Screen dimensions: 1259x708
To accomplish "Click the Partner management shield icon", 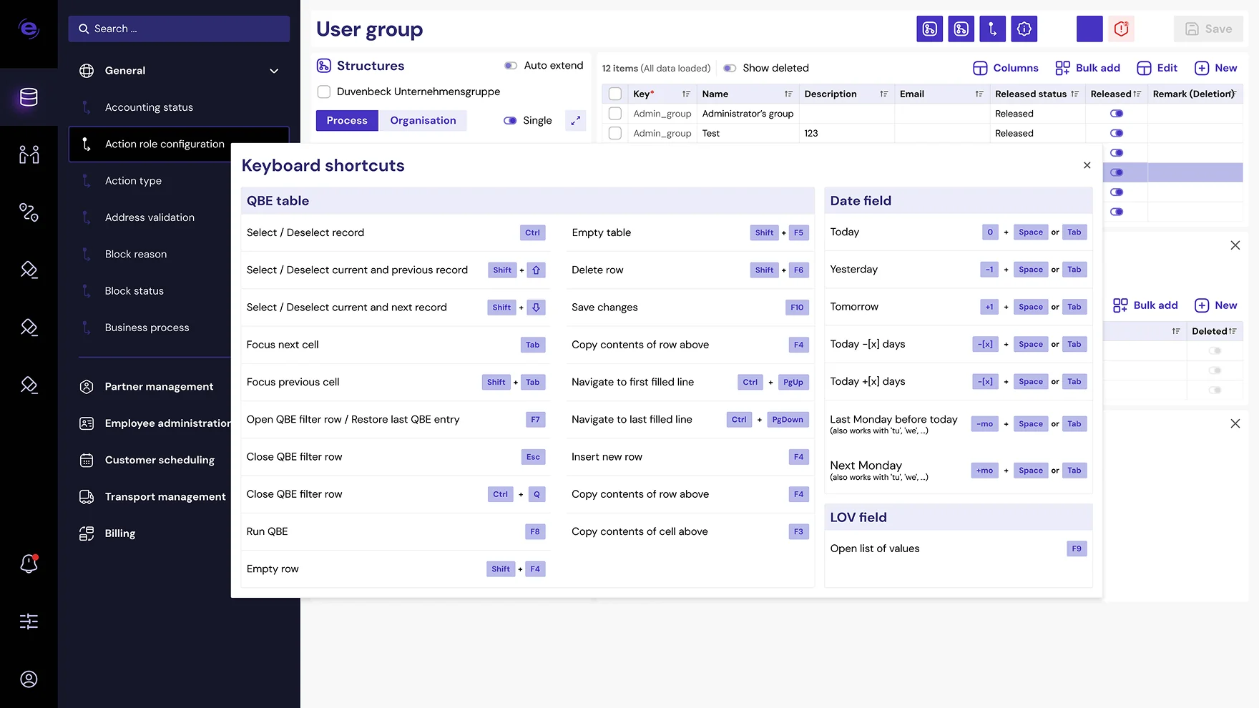I will click(x=87, y=386).
